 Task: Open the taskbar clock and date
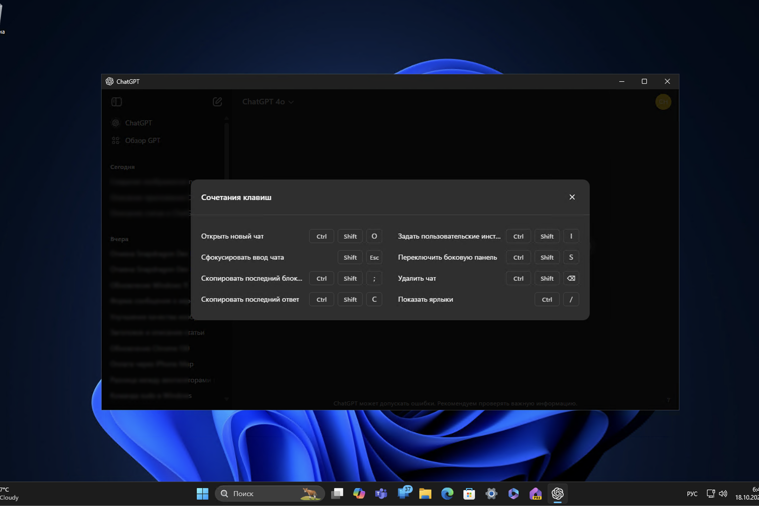coord(747,493)
